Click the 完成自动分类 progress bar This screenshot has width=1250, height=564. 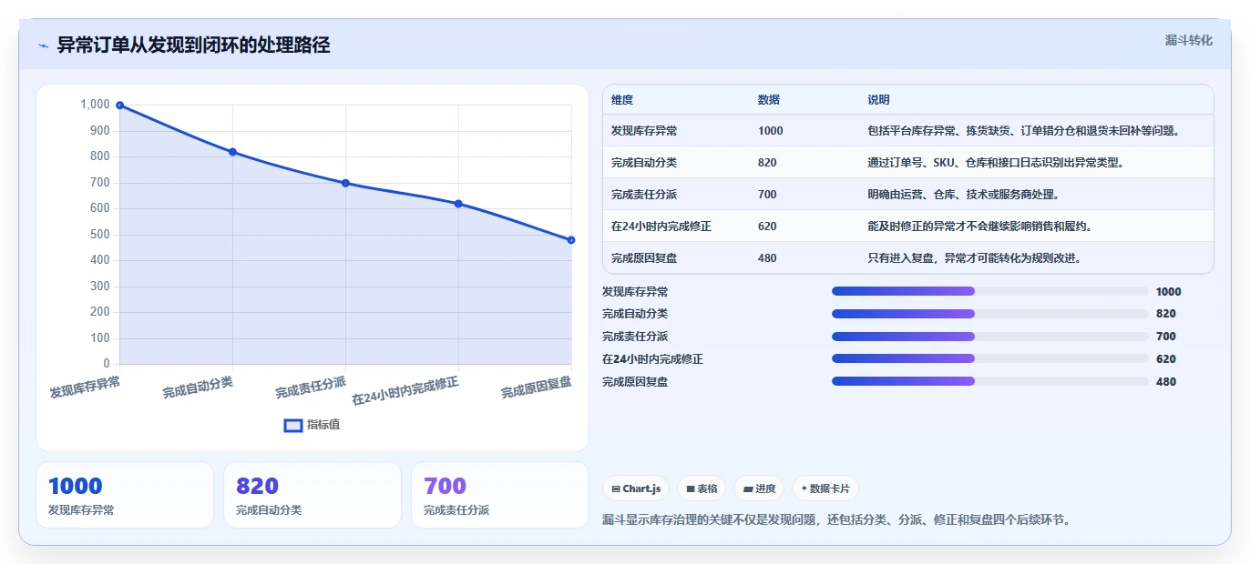click(x=990, y=314)
